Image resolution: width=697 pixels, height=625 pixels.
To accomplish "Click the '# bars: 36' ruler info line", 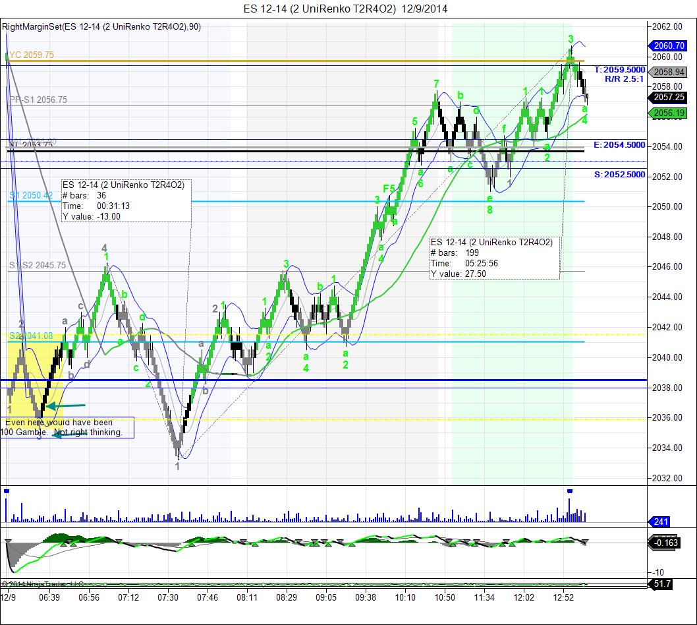I will [84, 195].
